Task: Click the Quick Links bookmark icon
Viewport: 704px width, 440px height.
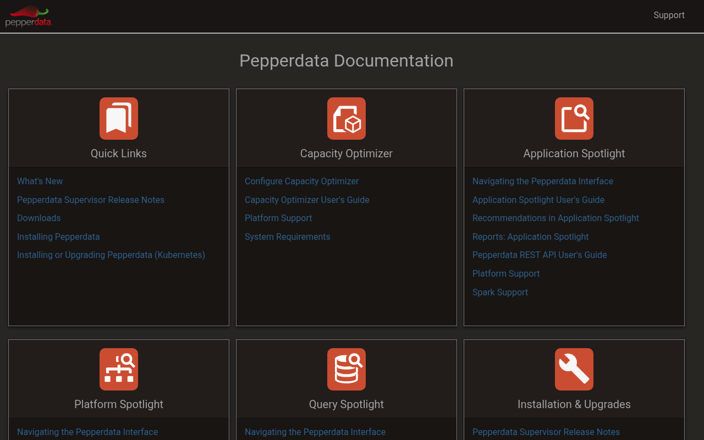Action: pyautogui.click(x=119, y=118)
